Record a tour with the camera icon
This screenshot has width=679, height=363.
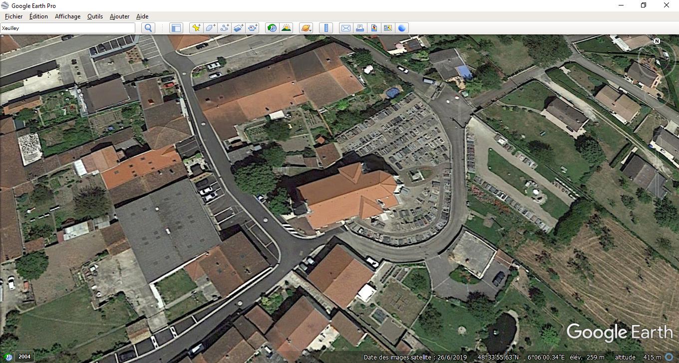coord(253,28)
